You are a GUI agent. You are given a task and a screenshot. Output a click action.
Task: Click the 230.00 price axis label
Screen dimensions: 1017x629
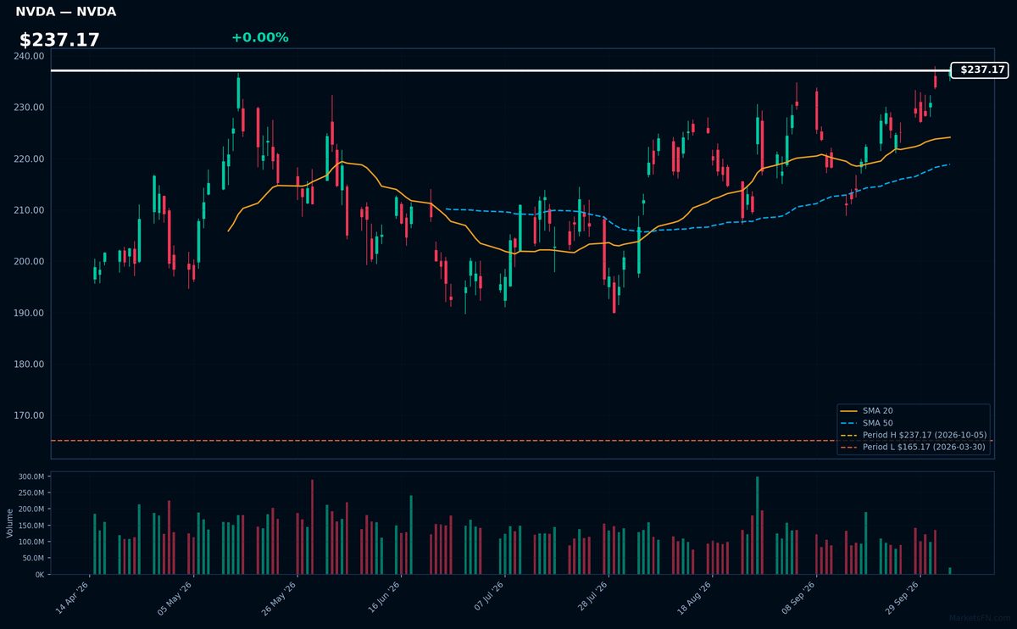tap(30, 108)
